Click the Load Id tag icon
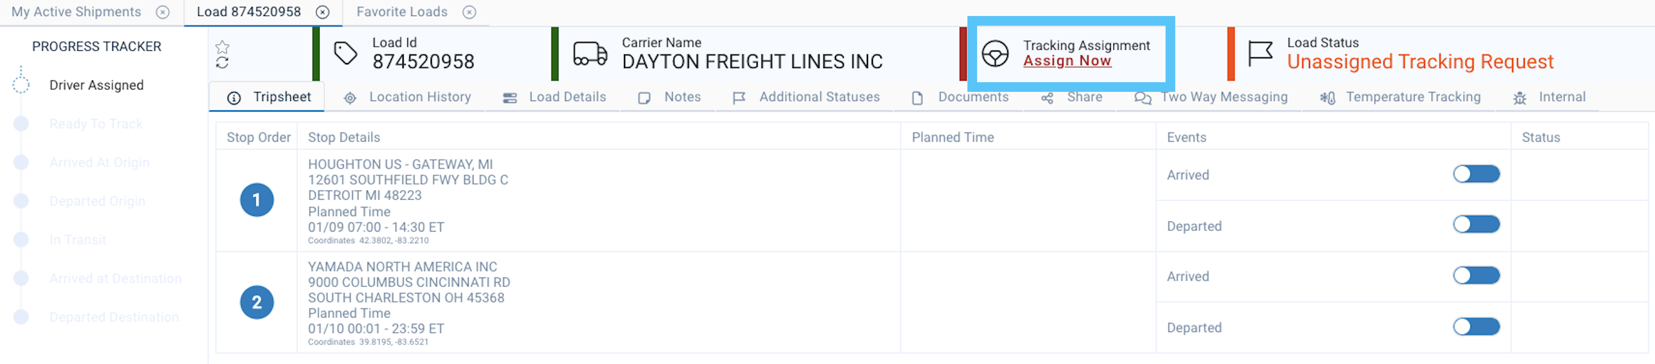The height and width of the screenshot is (364, 1655). point(345,53)
